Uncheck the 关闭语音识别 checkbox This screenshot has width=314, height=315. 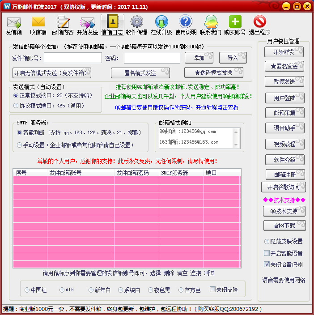tap(267, 264)
